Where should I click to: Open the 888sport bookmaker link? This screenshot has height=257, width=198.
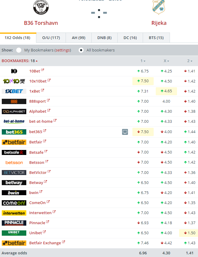coord(38,101)
